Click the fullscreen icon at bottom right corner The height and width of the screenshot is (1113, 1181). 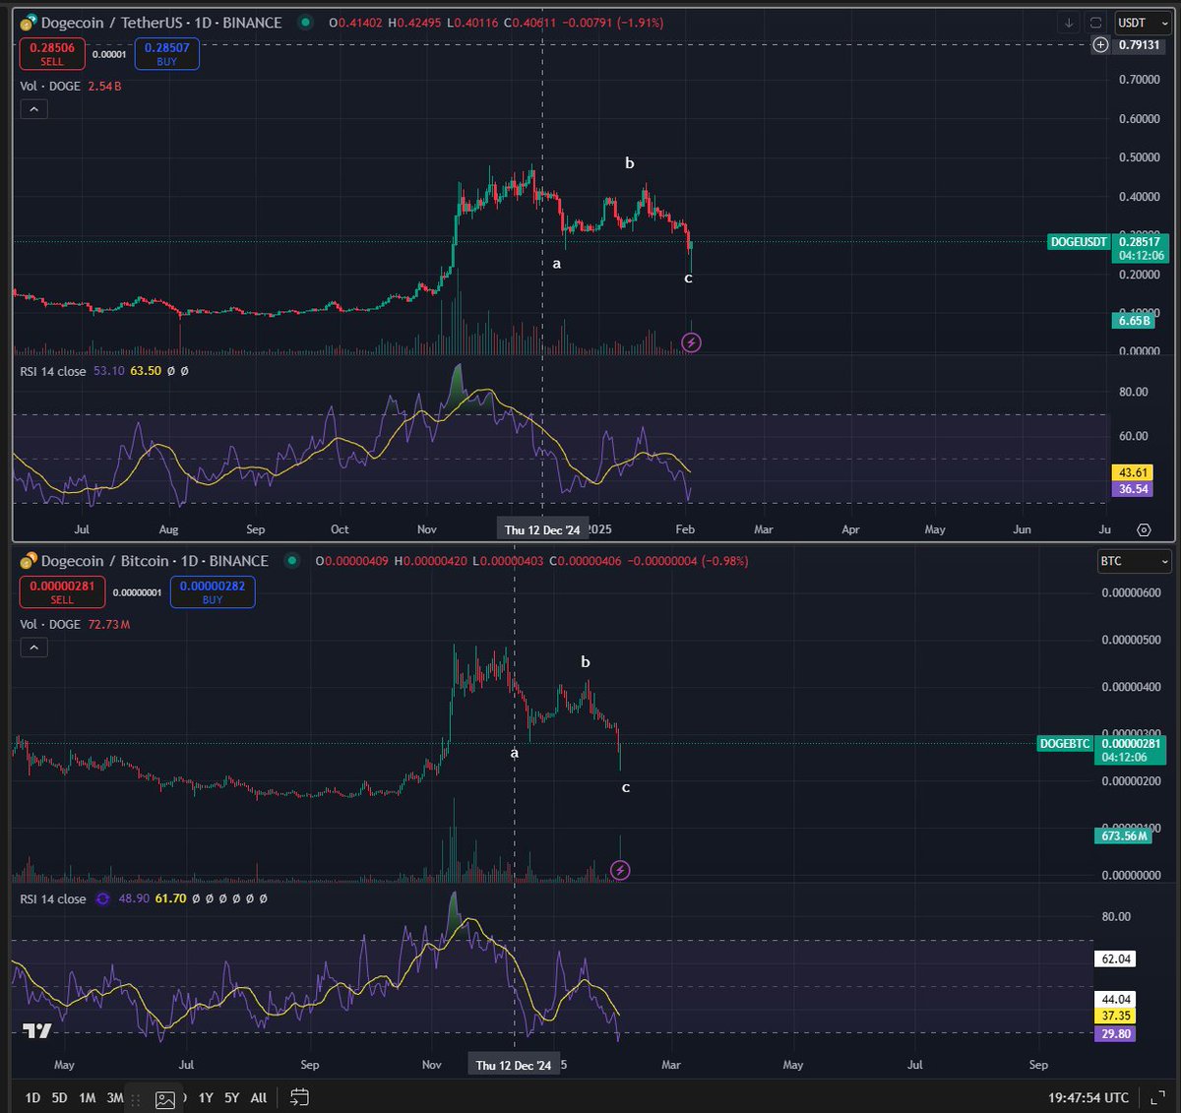[x=1160, y=1097]
